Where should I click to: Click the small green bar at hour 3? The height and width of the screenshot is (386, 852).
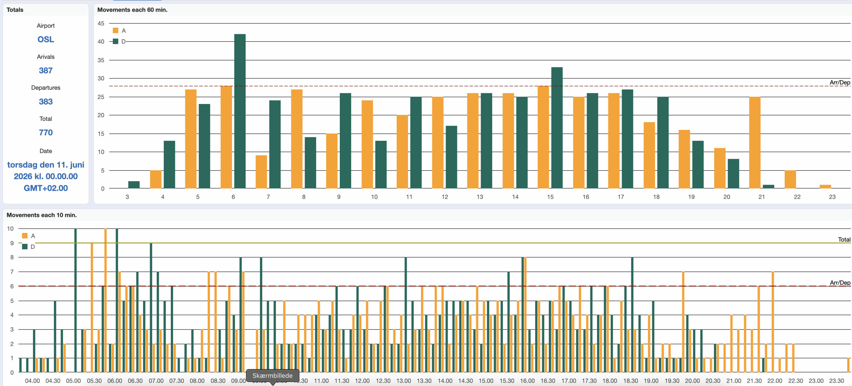click(x=134, y=185)
